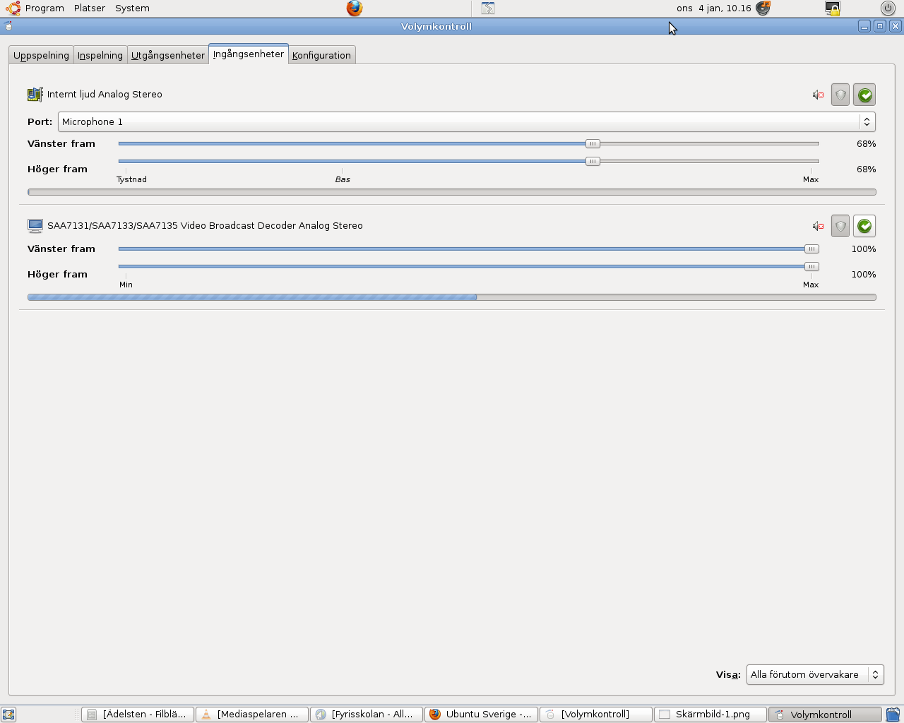Click the volume speaker applet in top panel
This screenshot has height=723, width=904.
coord(763,8)
